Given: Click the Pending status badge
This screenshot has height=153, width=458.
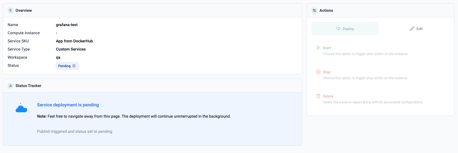Looking at the screenshot, I should tap(65, 66).
